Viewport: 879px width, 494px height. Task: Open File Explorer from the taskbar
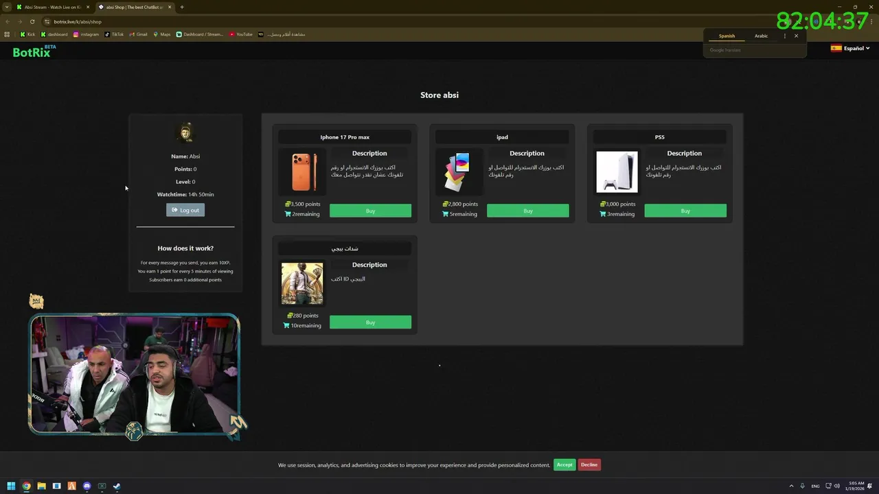(x=41, y=486)
